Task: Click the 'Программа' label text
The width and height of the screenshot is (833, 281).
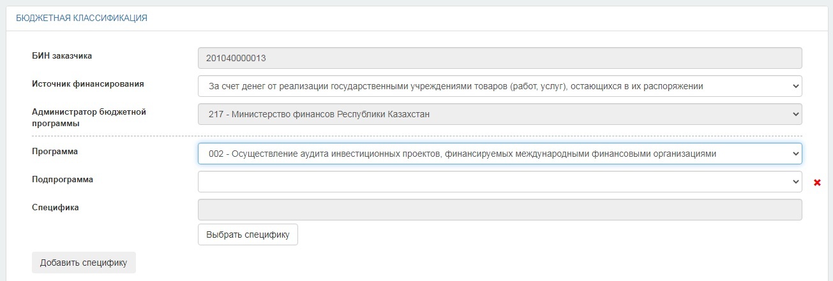Action: (55, 152)
